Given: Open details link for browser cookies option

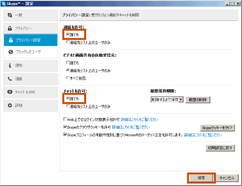Looking at the screenshot, I should point(131,127).
